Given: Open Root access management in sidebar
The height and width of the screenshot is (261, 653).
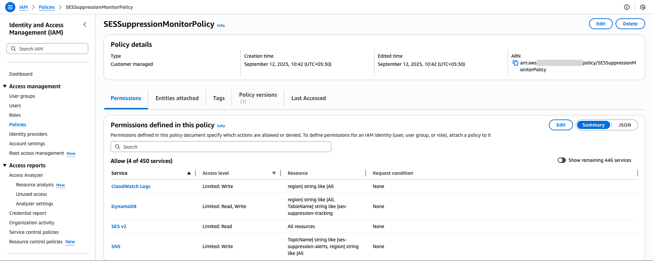Looking at the screenshot, I should (x=36, y=153).
